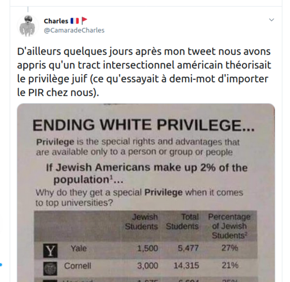The height and width of the screenshot is (282, 290).
Task: Open the attached flyer image
Action: (x=146, y=193)
